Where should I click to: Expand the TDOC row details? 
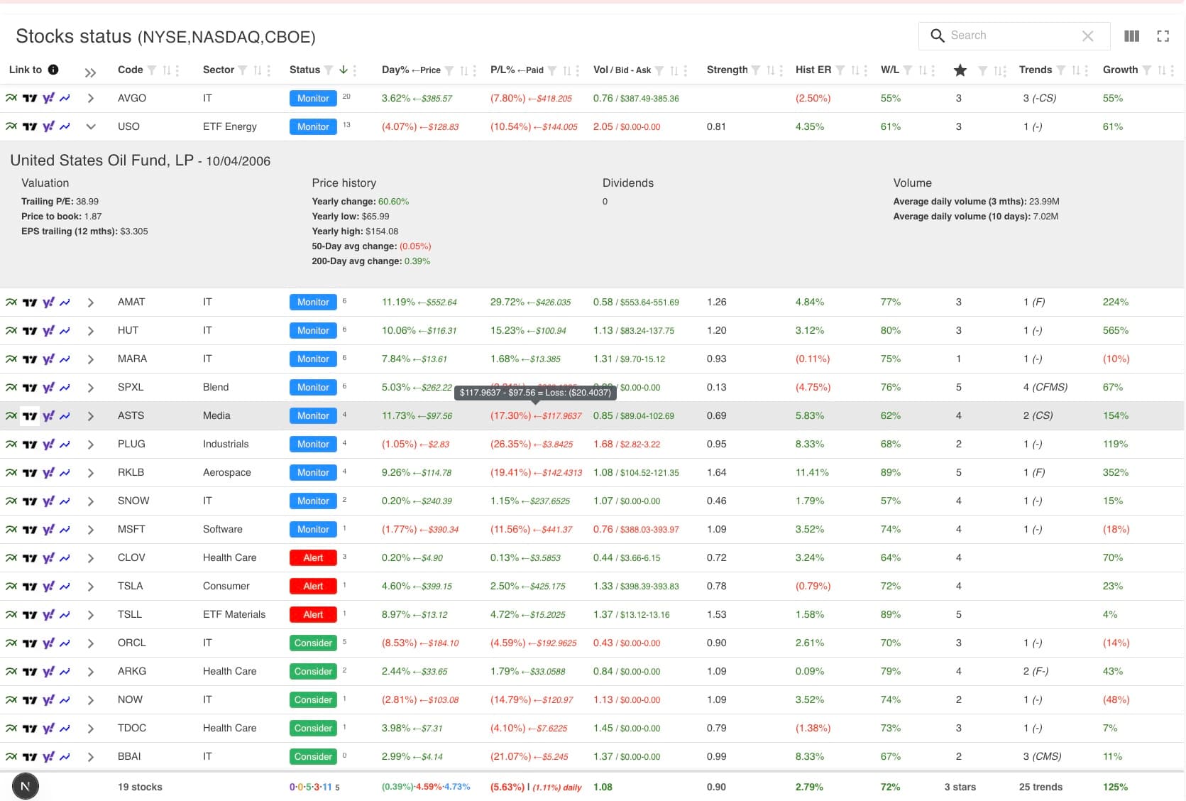click(91, 729)
